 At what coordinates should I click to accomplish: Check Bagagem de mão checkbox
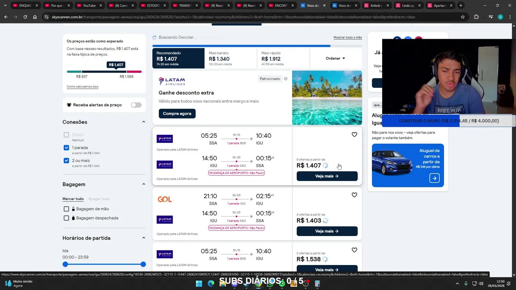[x=66, y=209]
